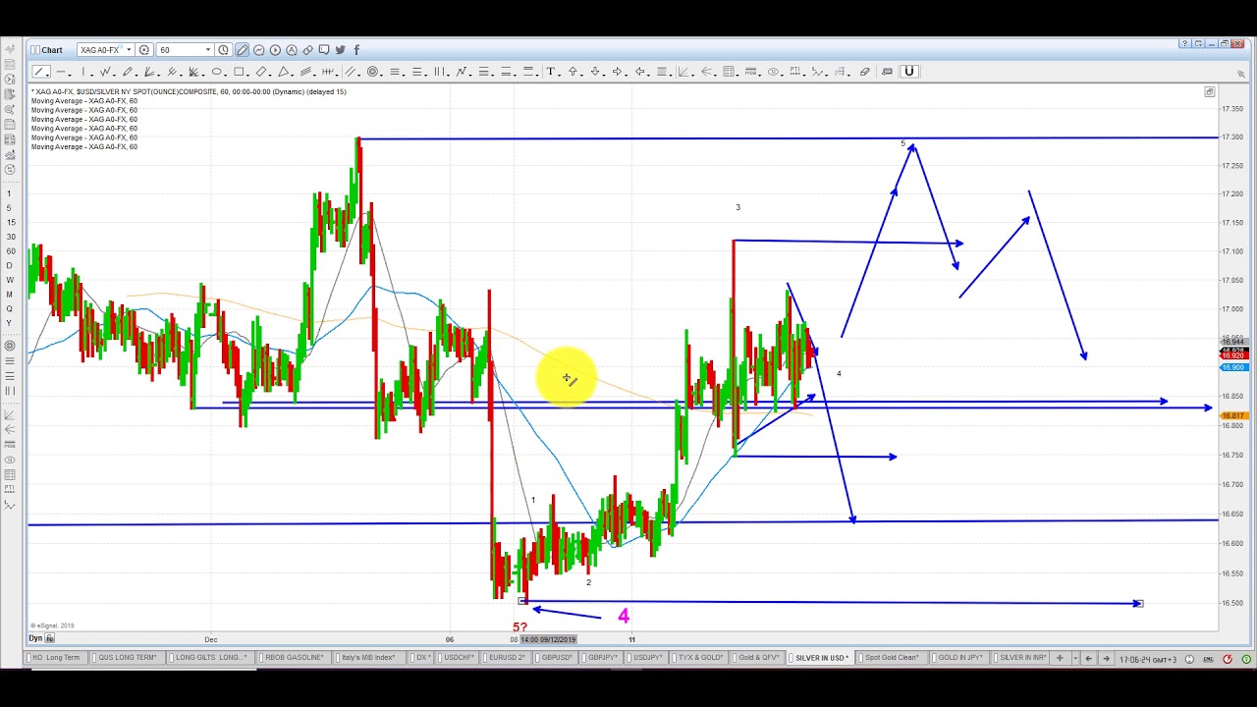This screenshot has height=707, width=1257.
Task: Click the PTI tool icon
Action: click(x=794, y=71)
